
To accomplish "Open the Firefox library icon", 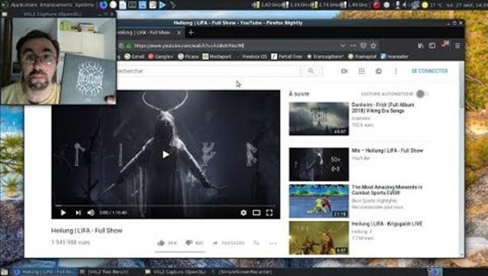I will point(421,46).
